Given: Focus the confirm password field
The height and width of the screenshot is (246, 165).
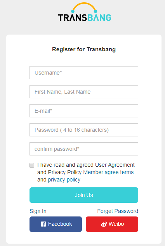Looking at the screenshot, I should (x=84, y=149).
